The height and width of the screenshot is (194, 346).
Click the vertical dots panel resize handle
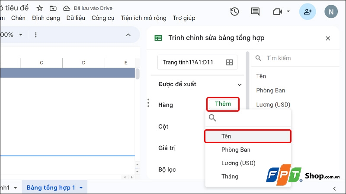(148, 103)
